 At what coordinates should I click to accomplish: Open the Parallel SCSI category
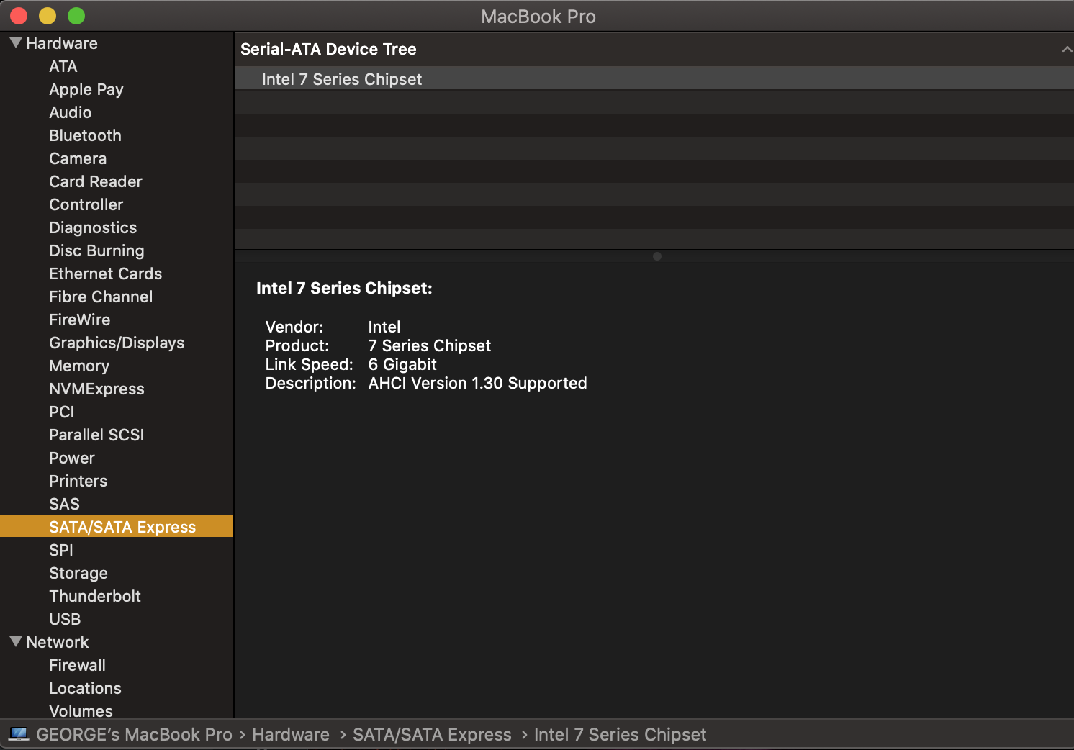(x=96, y=435)
